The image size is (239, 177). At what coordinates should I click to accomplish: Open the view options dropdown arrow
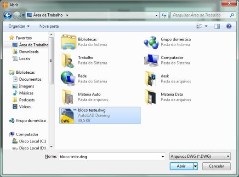point(206,26)
